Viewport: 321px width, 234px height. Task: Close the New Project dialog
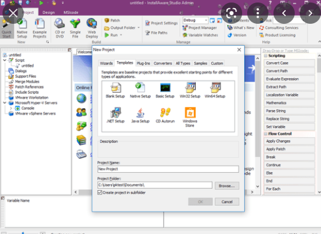[239, 49]
